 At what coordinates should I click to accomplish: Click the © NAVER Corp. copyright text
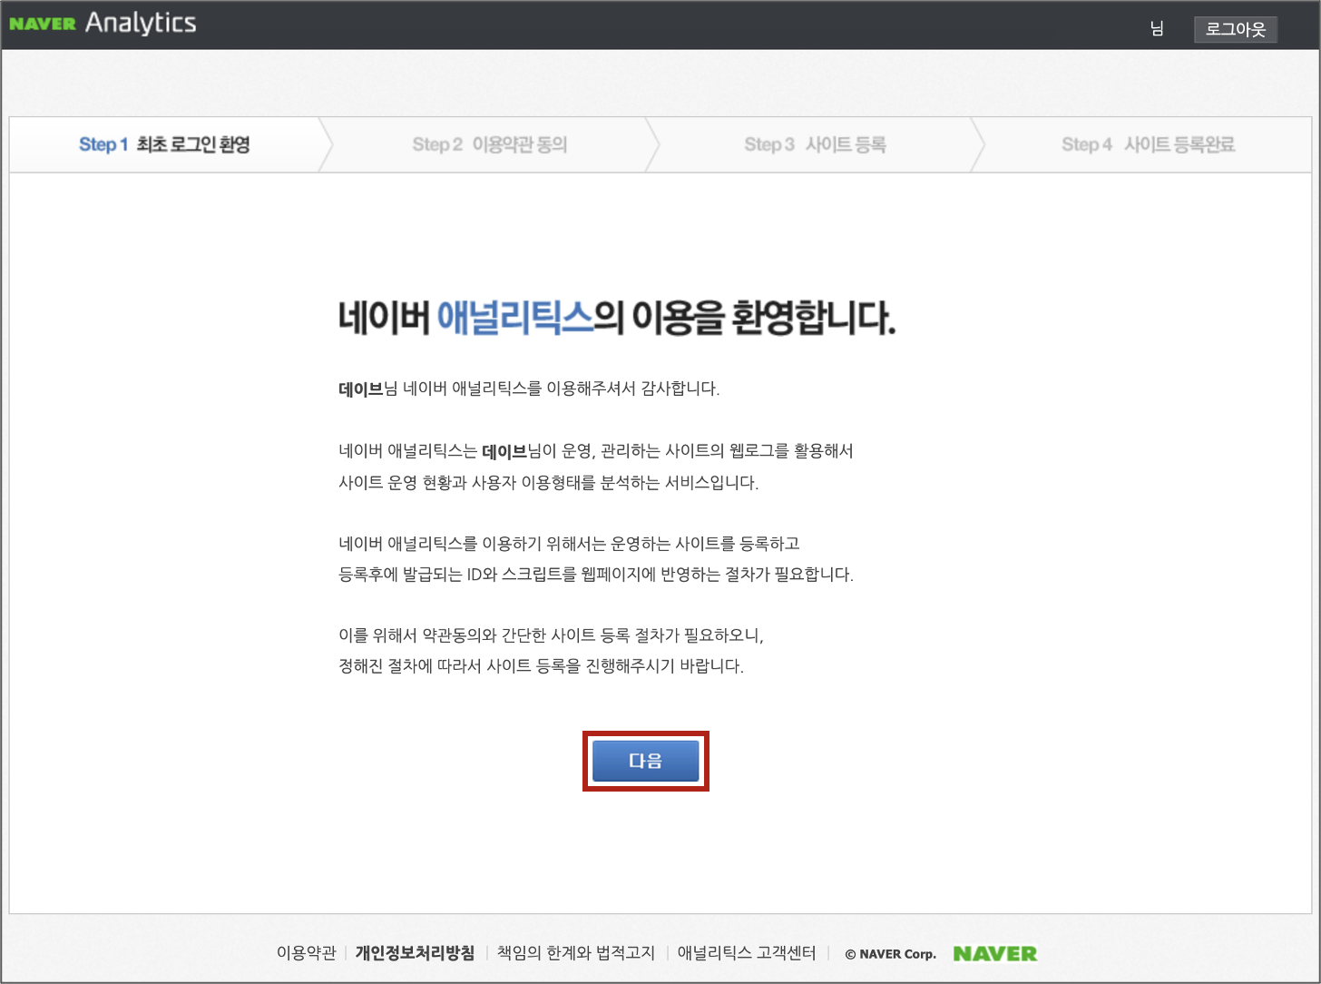click(x=890, y=954)
